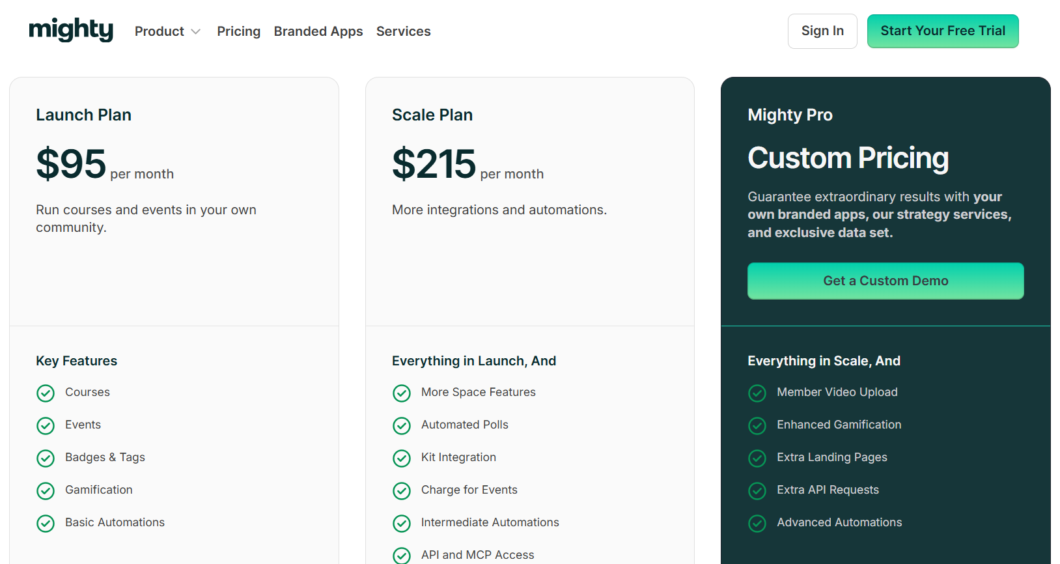Click check icon beside More Space Features
The height and width of the screenshot is (564, 1060).
pyautogui.click(x=402, y=393)
